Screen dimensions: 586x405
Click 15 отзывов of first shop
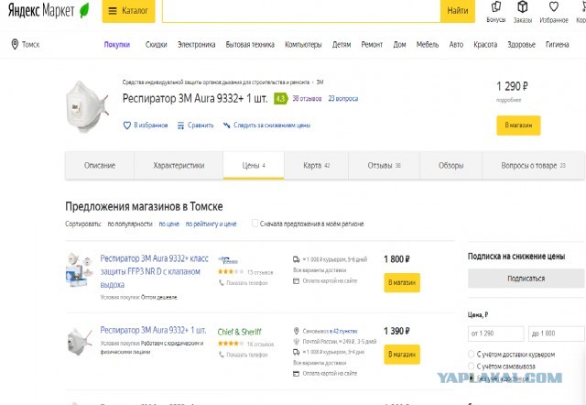click(x=260, y=272)
